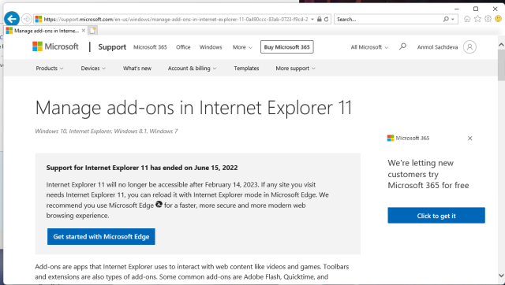Screen dimensions: 505x285
Task: Click the blue Back arrow button
Action: point(12,19)
